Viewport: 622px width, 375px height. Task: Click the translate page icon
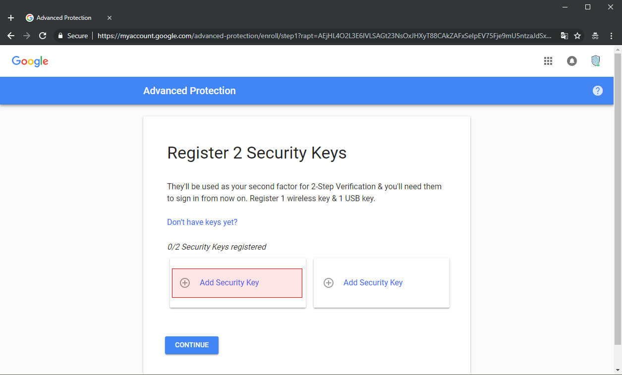point(565,36)
